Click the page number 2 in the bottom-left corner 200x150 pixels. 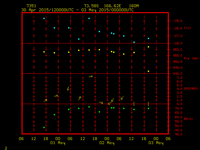click(6, 147)
